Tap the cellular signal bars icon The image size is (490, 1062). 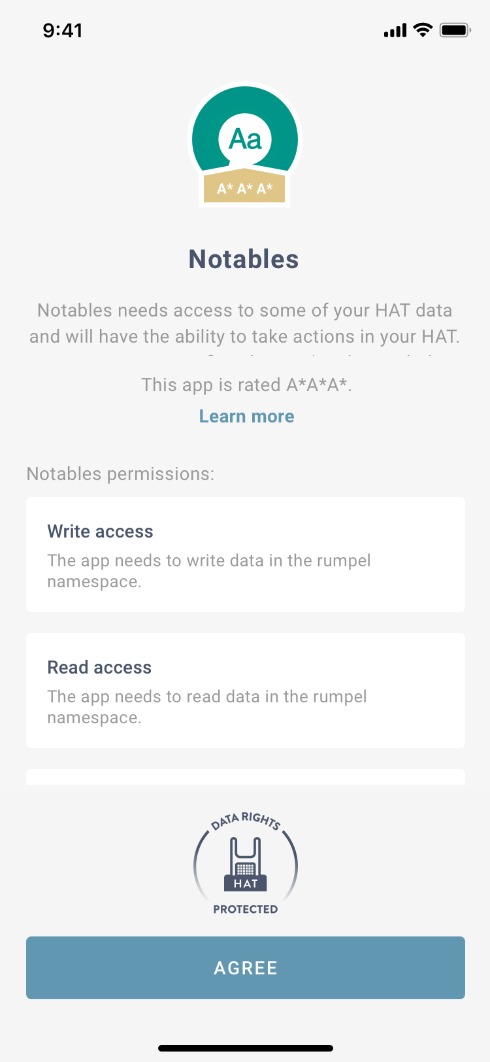point(395,31)
